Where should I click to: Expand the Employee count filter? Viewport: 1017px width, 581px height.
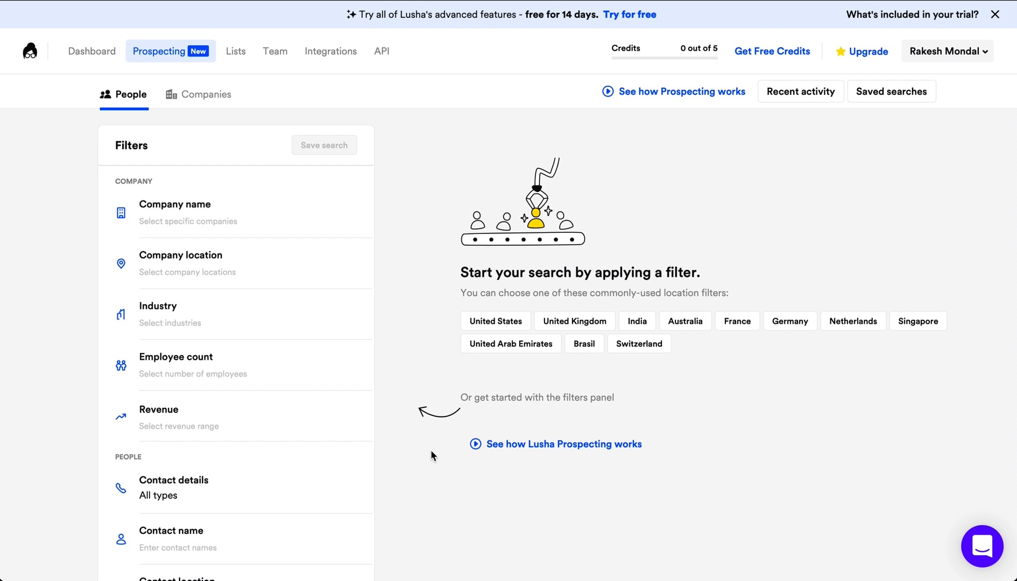(x=244, y=365)
